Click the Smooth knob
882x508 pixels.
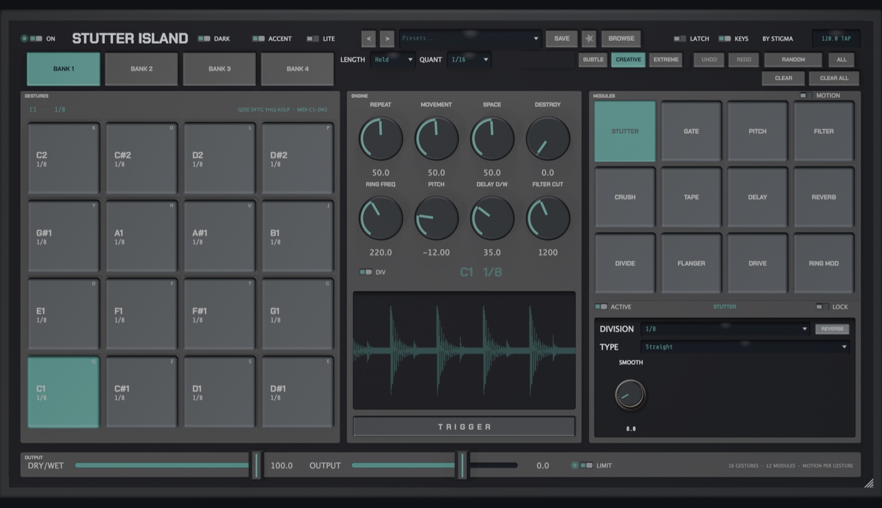(x=630, y=395)
